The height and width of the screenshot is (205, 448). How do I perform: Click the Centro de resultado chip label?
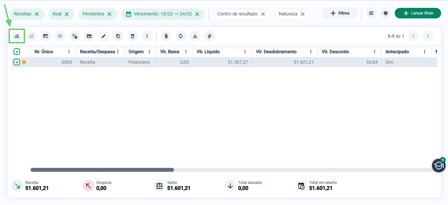237,14
